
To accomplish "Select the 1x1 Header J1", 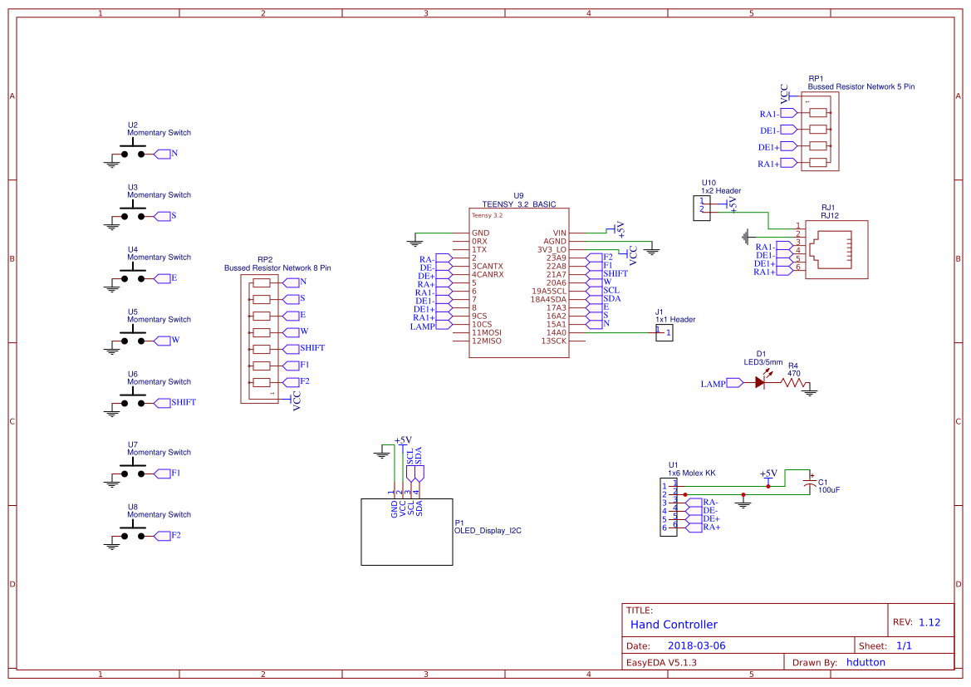I will pos(663,331).
